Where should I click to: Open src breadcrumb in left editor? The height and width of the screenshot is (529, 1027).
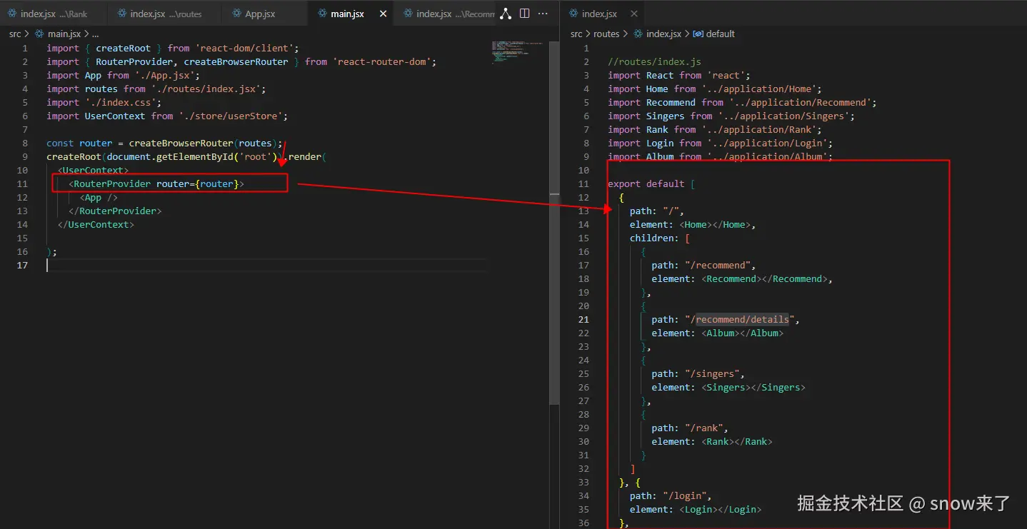coord(15,34)
